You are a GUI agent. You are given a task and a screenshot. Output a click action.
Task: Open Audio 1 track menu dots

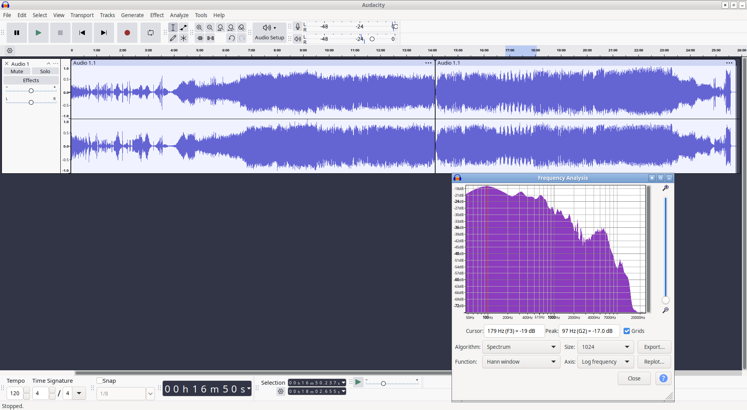pyautogui.click(x=56, y=64)
